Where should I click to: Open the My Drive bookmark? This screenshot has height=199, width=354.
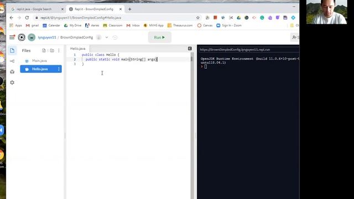coord(72,25)
